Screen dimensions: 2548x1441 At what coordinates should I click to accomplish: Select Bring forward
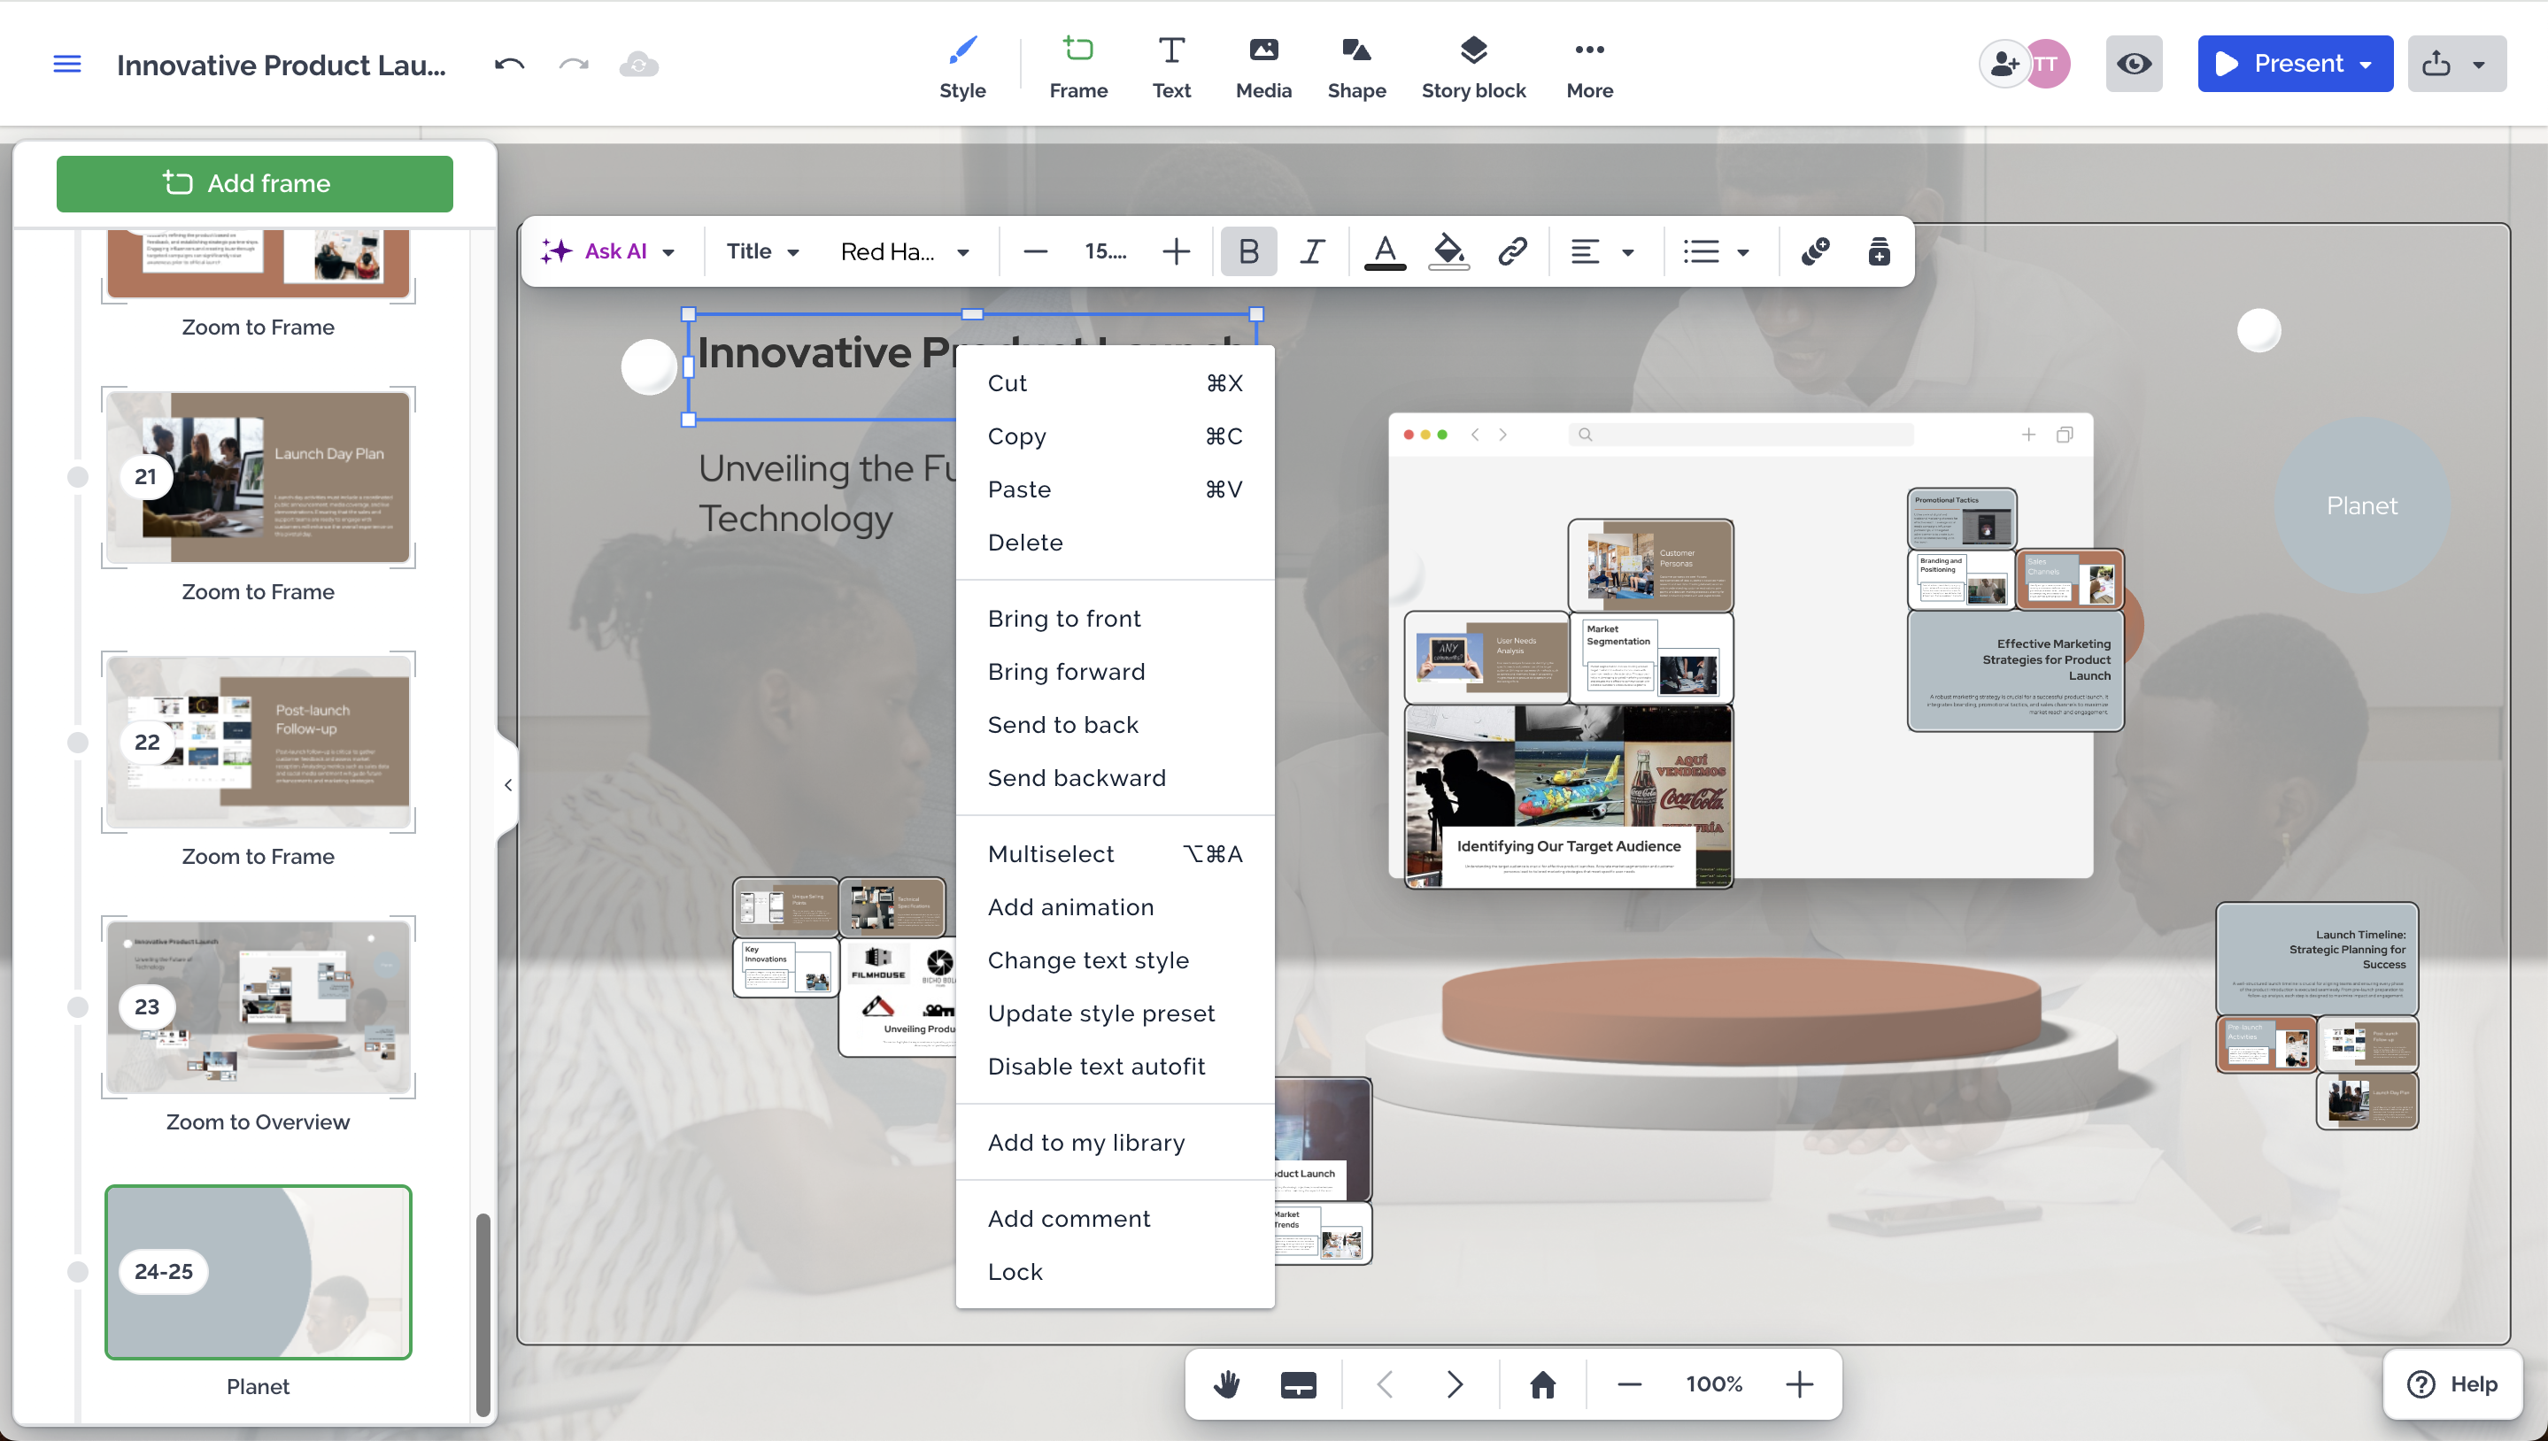(1115, 672)
